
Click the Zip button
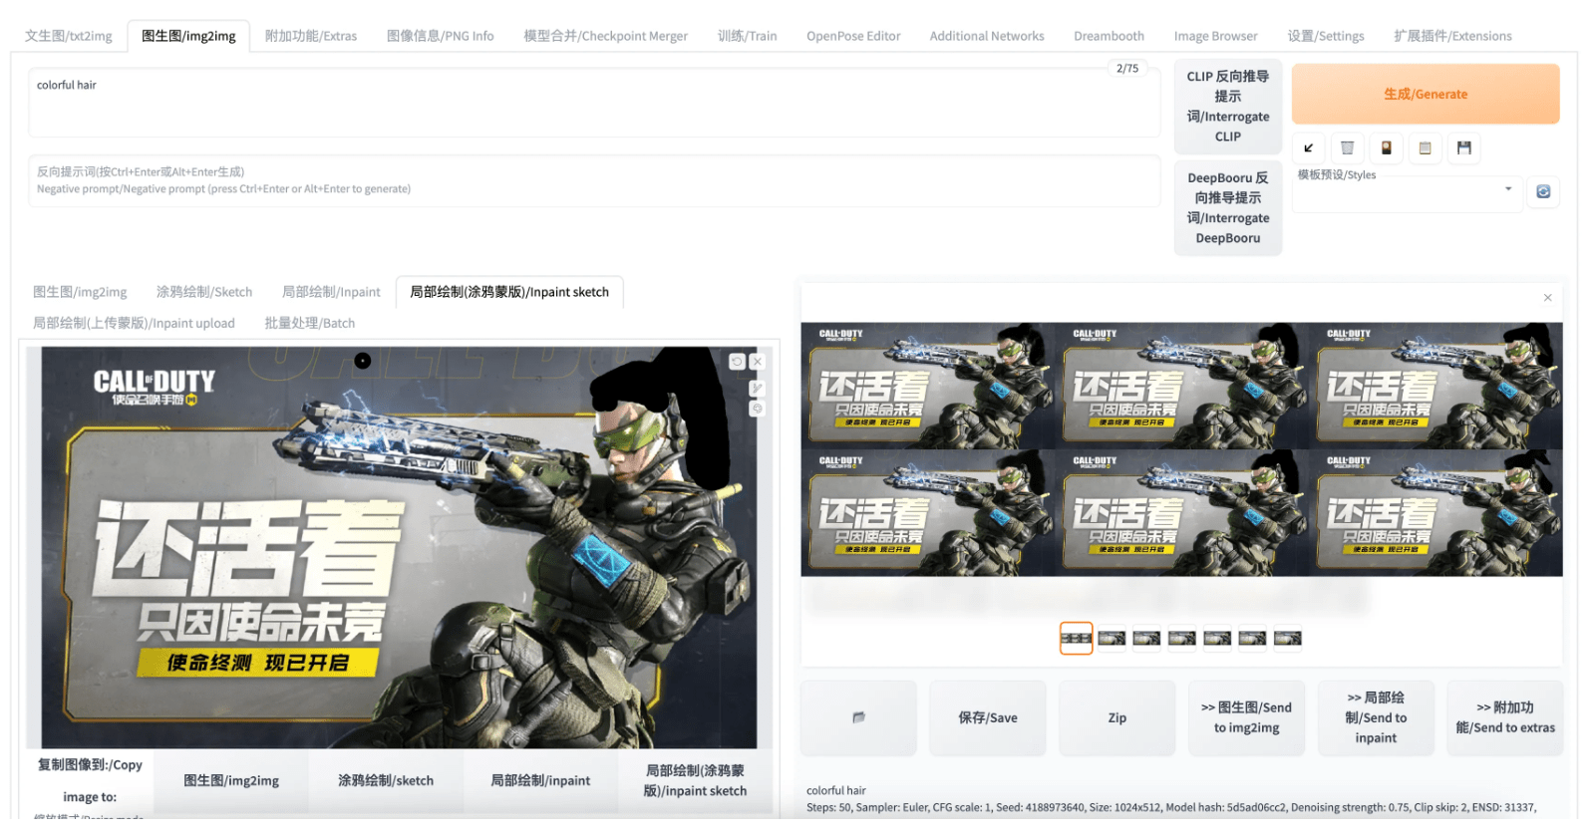click(1116, 717)
